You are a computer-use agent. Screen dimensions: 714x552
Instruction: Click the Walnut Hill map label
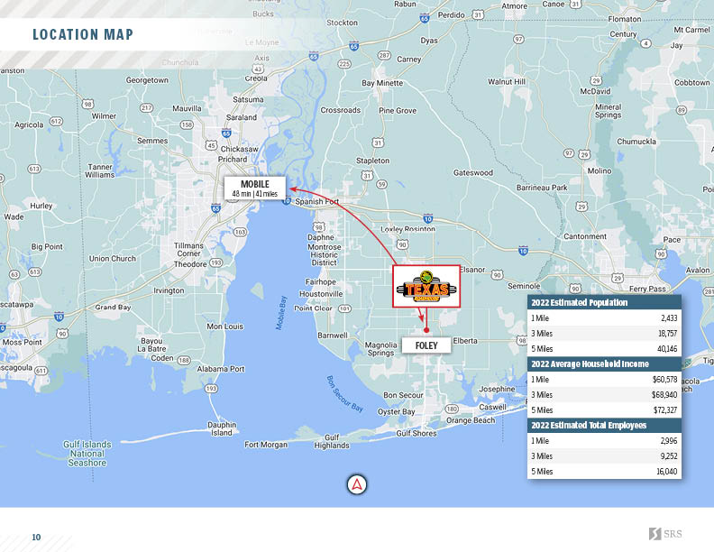coord(507,81)
